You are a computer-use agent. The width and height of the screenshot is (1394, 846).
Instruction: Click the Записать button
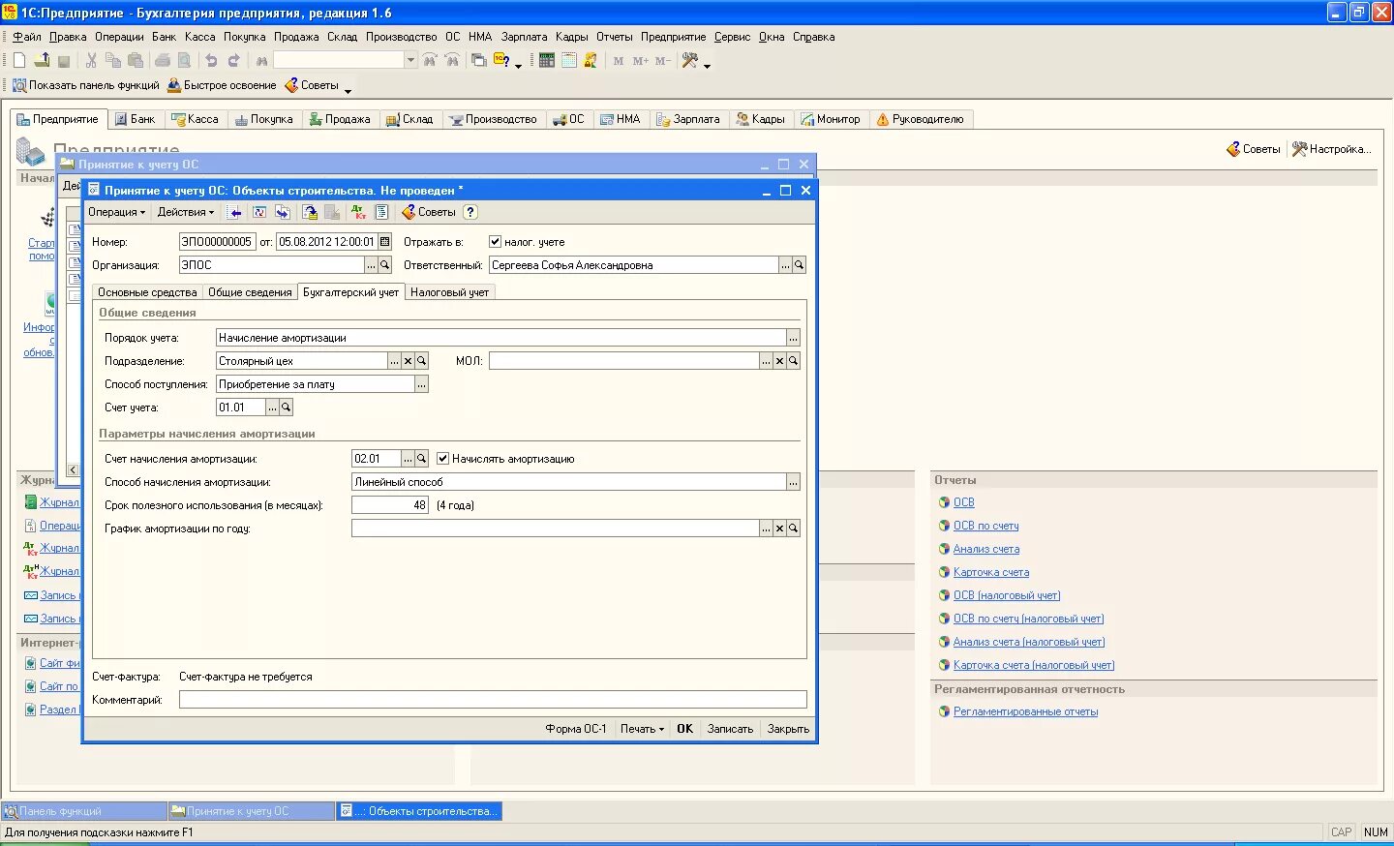pos(730,729)
